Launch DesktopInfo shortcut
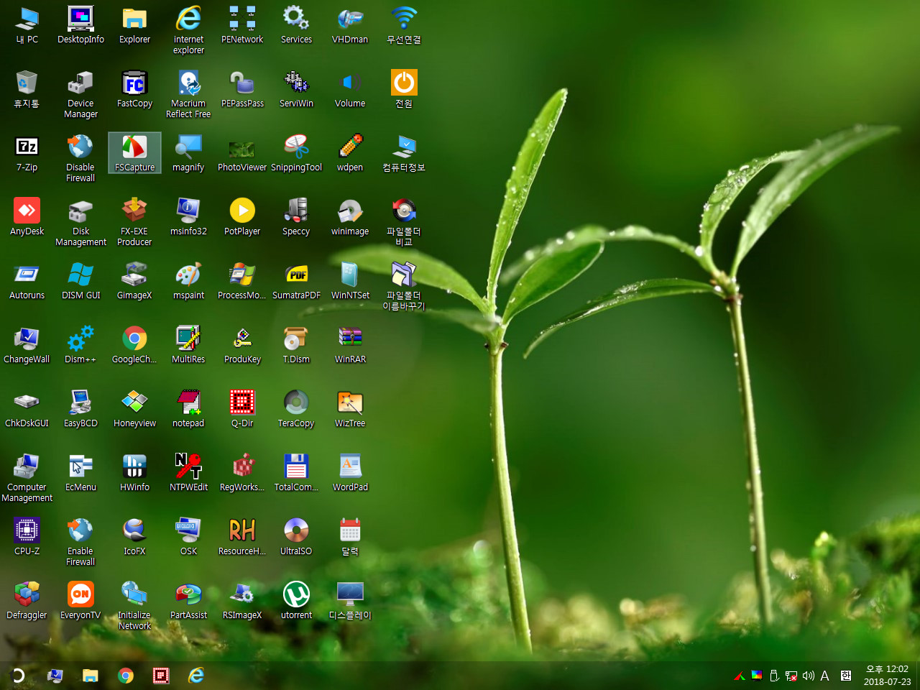Viewport: 920px width, 690px height. pyautogui.click(x=80, y=25)
